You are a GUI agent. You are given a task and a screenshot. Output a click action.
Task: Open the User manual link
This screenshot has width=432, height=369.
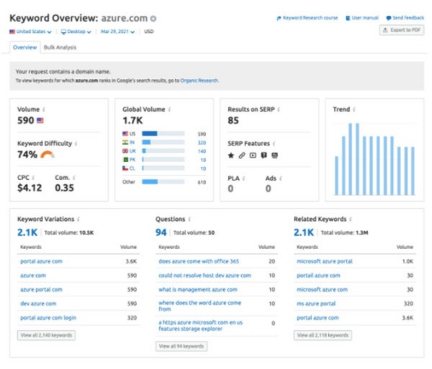pos(362,18)
